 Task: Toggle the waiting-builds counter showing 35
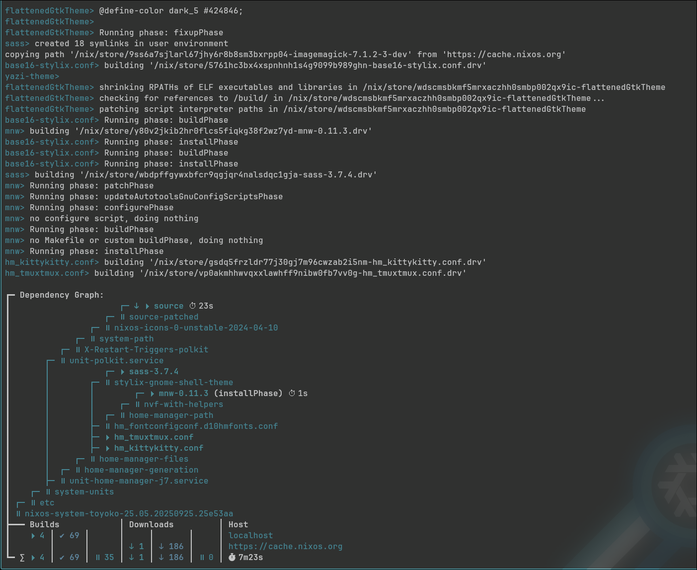tap(104, 557)
